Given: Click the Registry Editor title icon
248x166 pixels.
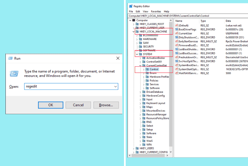Looking at the screenshot, I should click(x=131, y=6).
